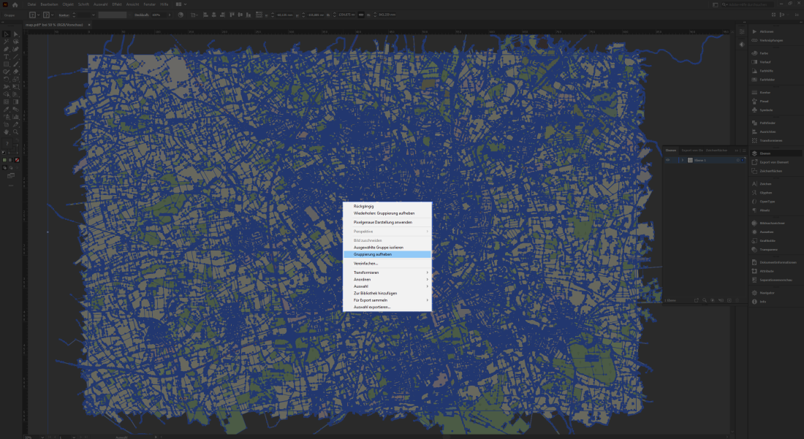Toggle visibility eye of Ebene 1

point(668,160)
